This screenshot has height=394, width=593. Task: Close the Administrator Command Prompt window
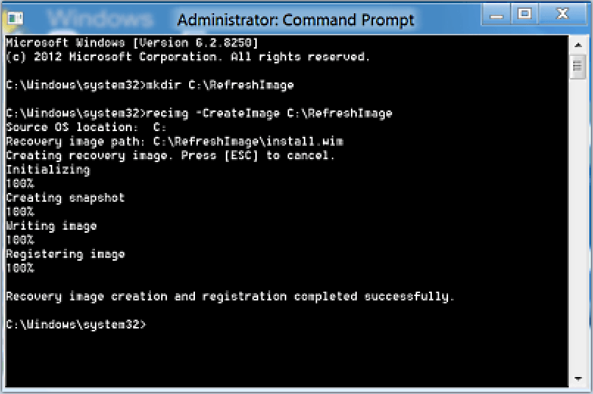click(x=563, y=13)
